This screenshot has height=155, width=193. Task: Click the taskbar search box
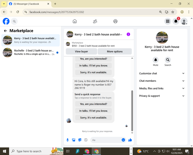[x=36, y=151]
